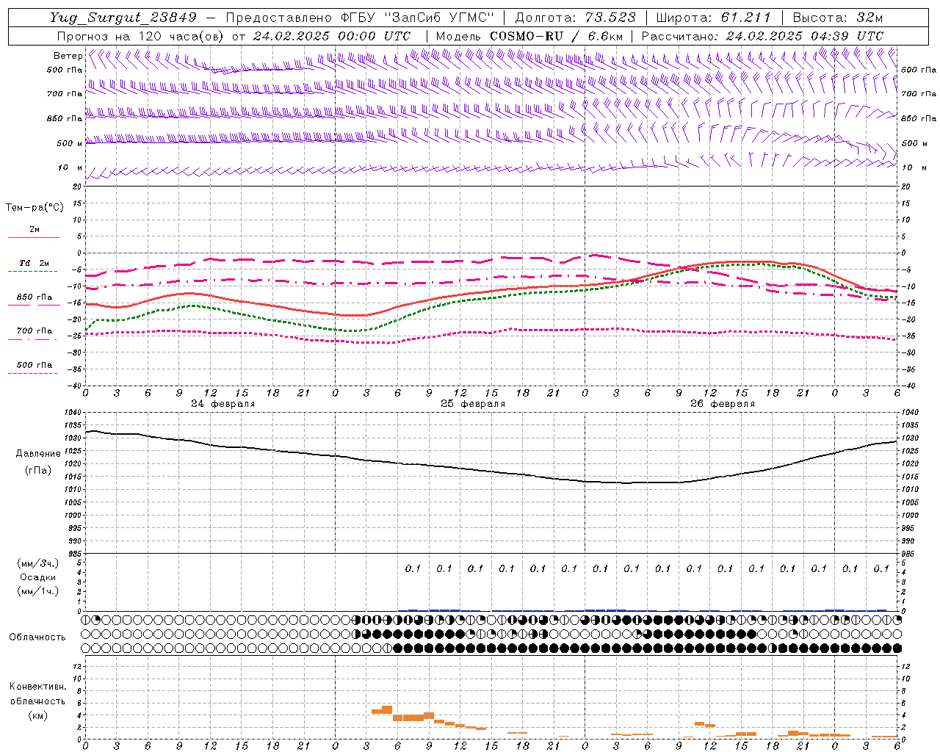The width and height of the screenshot is (940, 752).
Task: Click the 24 февраля date label
Action: click(223, 404)
